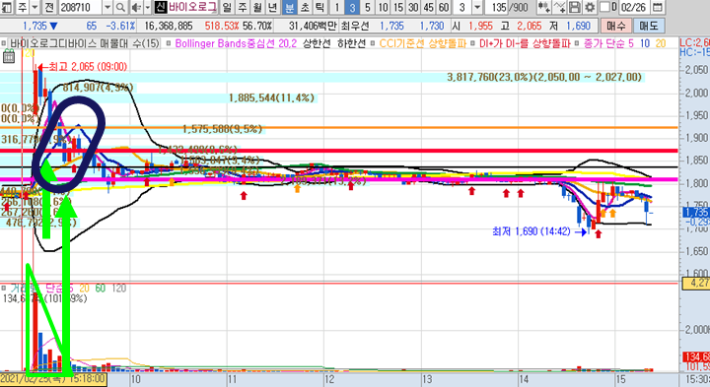Image resolution: width=710 pixels, height=387 pixels.
Task: Click the 14 o'clock mark on time axis
Action: [x=524, y=379]
